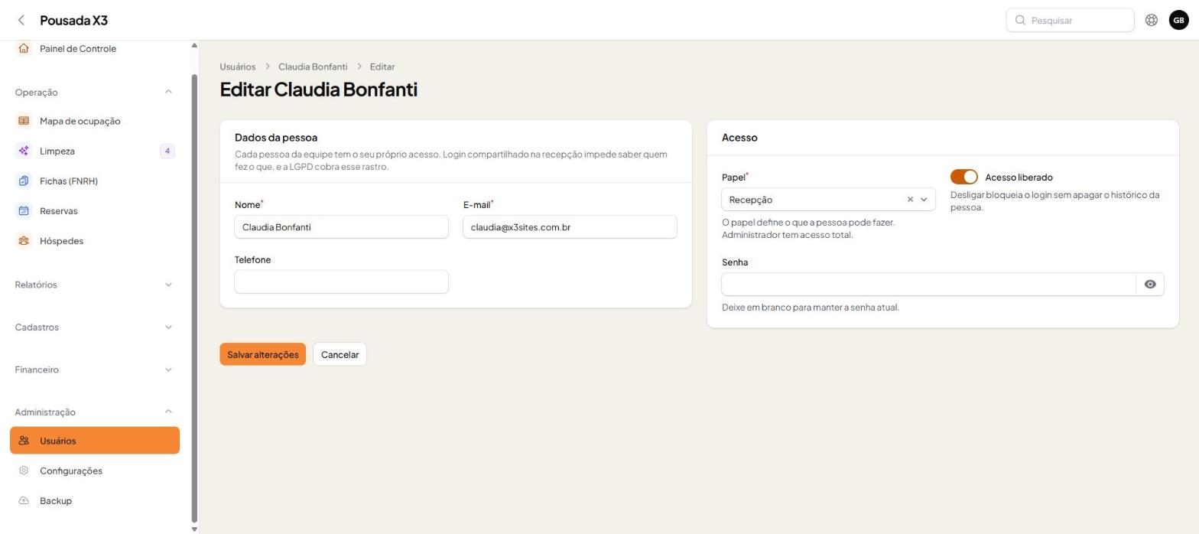Go to Usuários breadcrumb link
This screenshot has width=1199, height=534.
tap(237, 67)
